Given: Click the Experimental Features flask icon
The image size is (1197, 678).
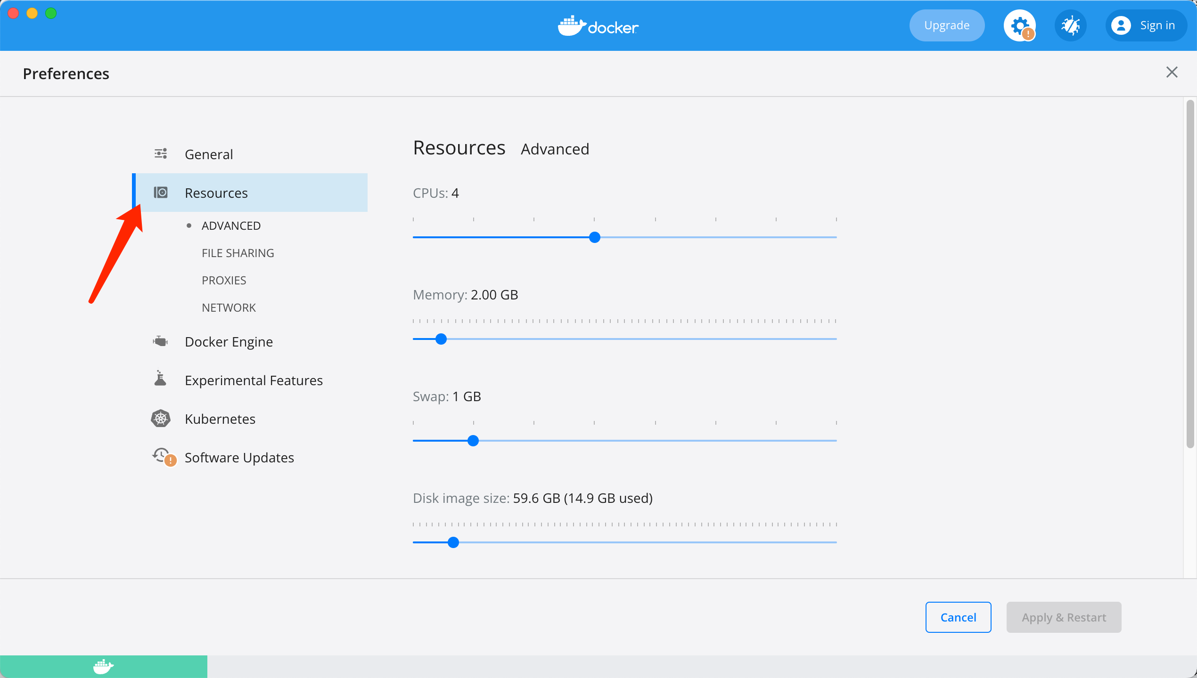Looking at the screenshot, I should point(160,378).
